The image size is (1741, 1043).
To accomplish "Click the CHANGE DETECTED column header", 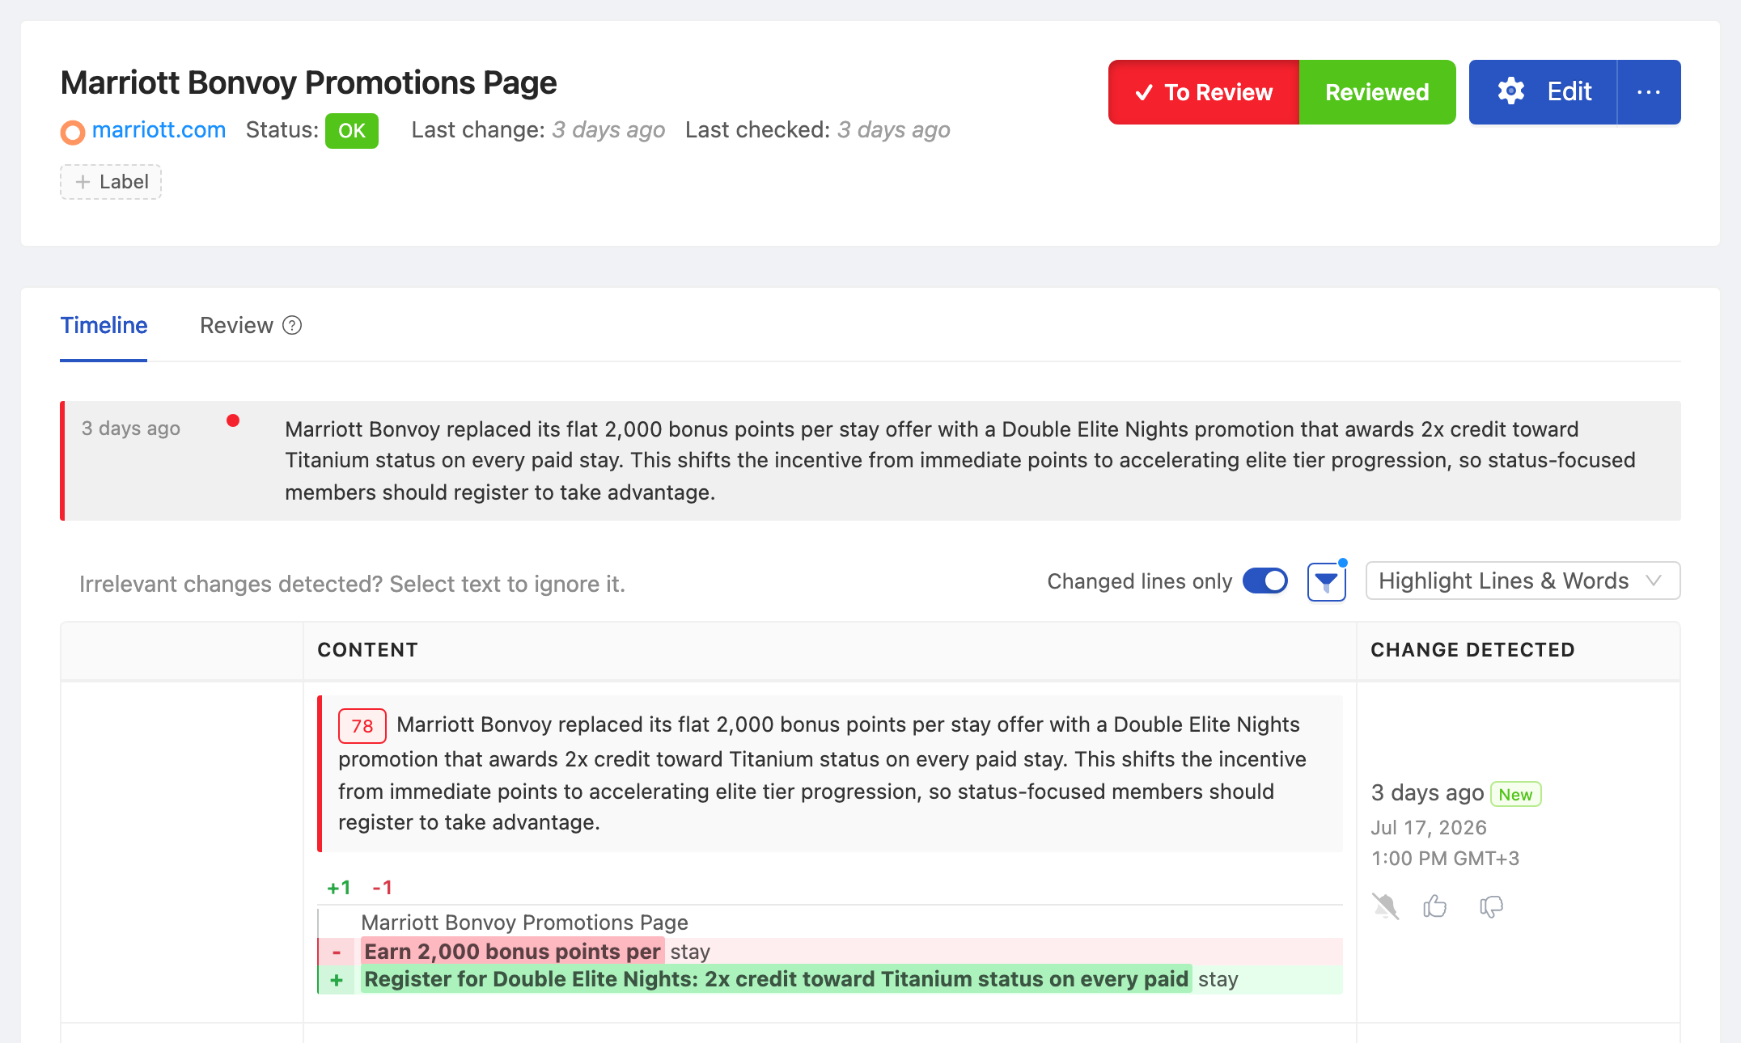I will click(1472, 650).
